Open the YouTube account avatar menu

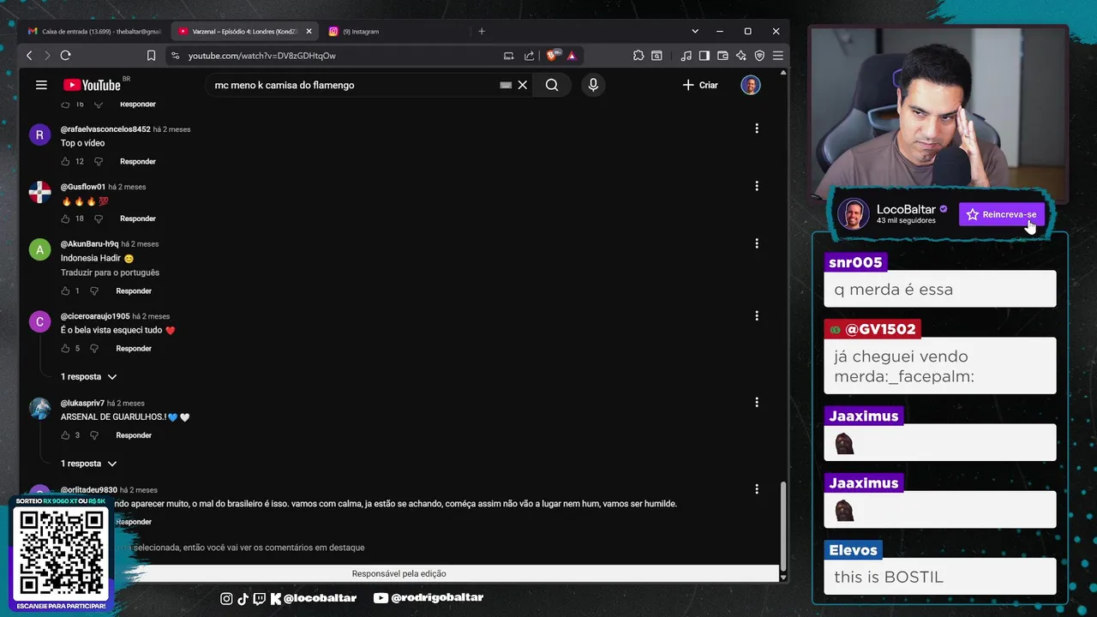751,85
